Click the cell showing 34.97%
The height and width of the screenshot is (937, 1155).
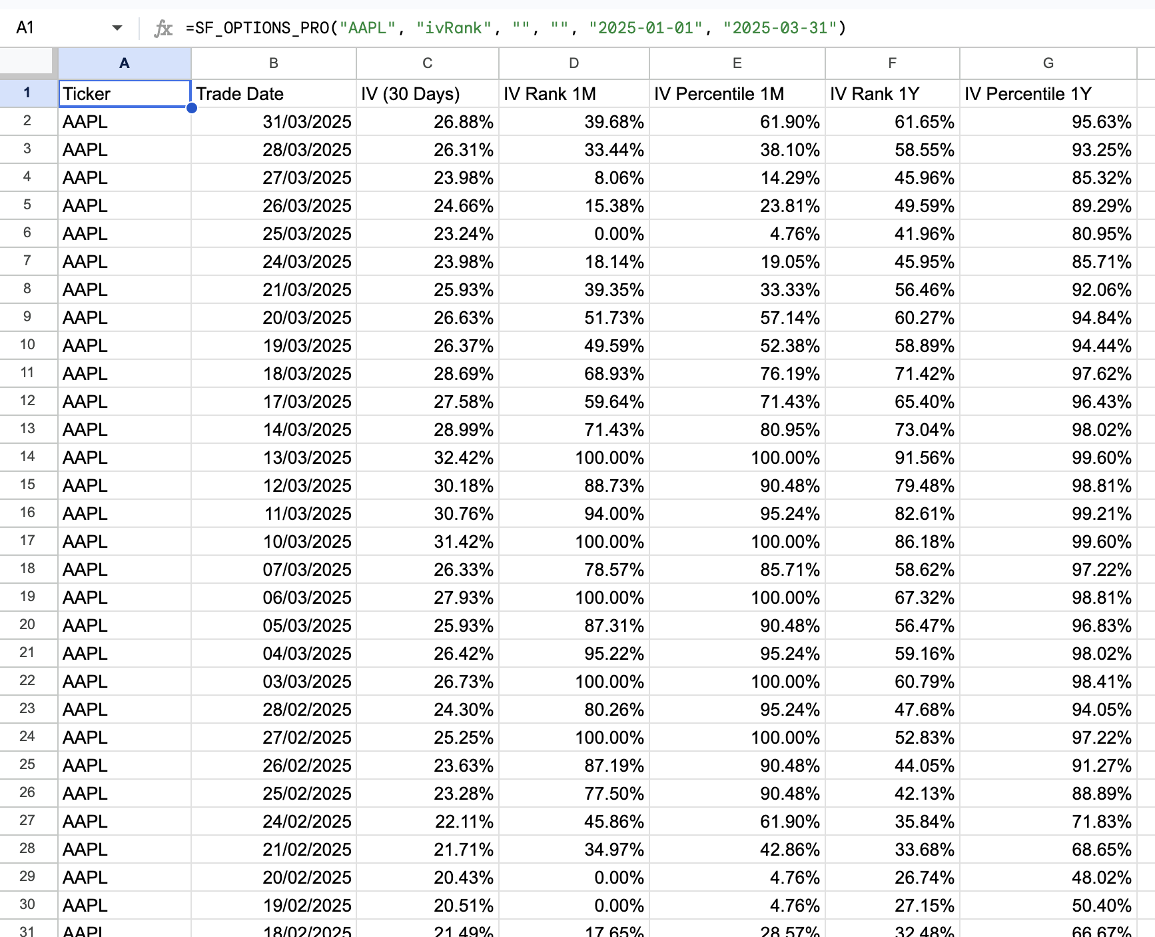click(574, 849)
